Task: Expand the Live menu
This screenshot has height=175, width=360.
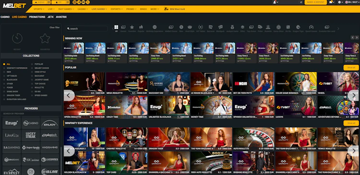Action: click(x=51, y=9)
